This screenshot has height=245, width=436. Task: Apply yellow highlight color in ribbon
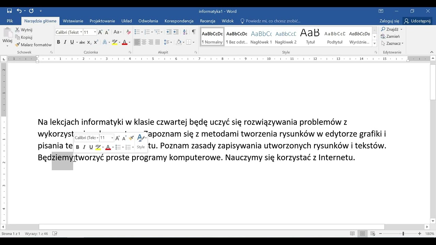coord(114,43)
